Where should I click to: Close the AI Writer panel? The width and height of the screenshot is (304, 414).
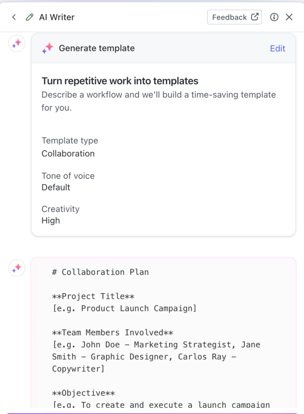[289, 17]
